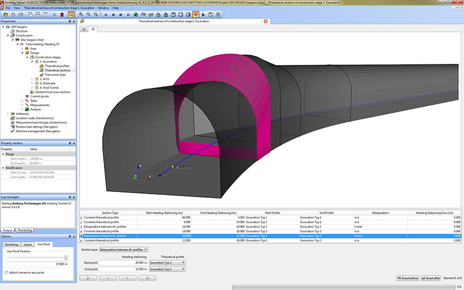
Task: Close the Log messages panel
Action: (x=74, y=197)
